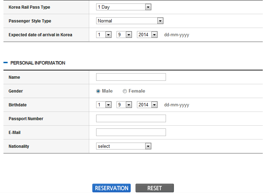Click the E-Mail input field
The height and width of the screenshot is (193, 269).
[x=131, y=132]
